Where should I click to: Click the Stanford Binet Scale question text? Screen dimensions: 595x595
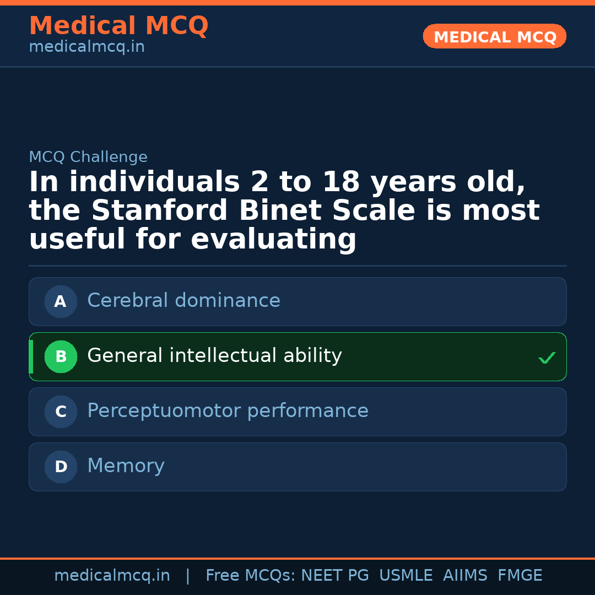tap(284, 211)
